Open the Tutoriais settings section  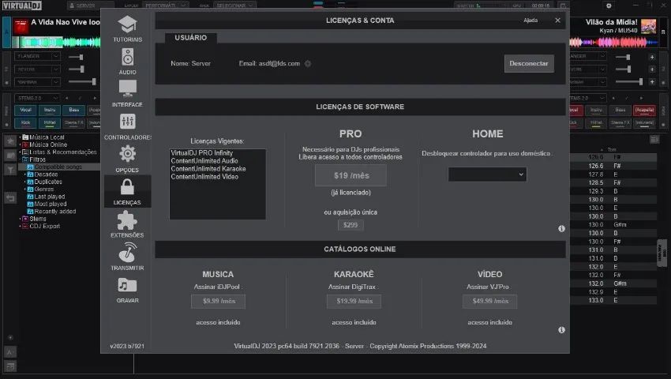click(x=127, y=29)
